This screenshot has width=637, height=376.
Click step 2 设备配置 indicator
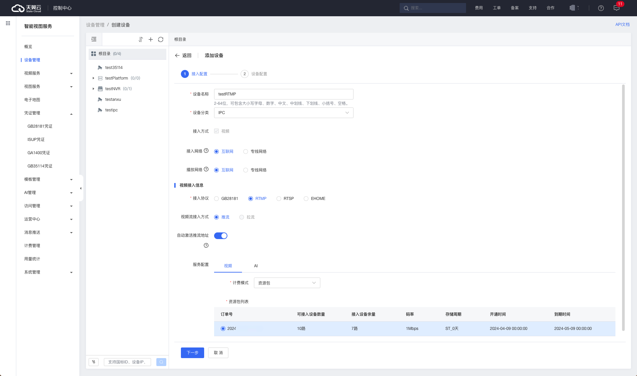pos(254,74)
